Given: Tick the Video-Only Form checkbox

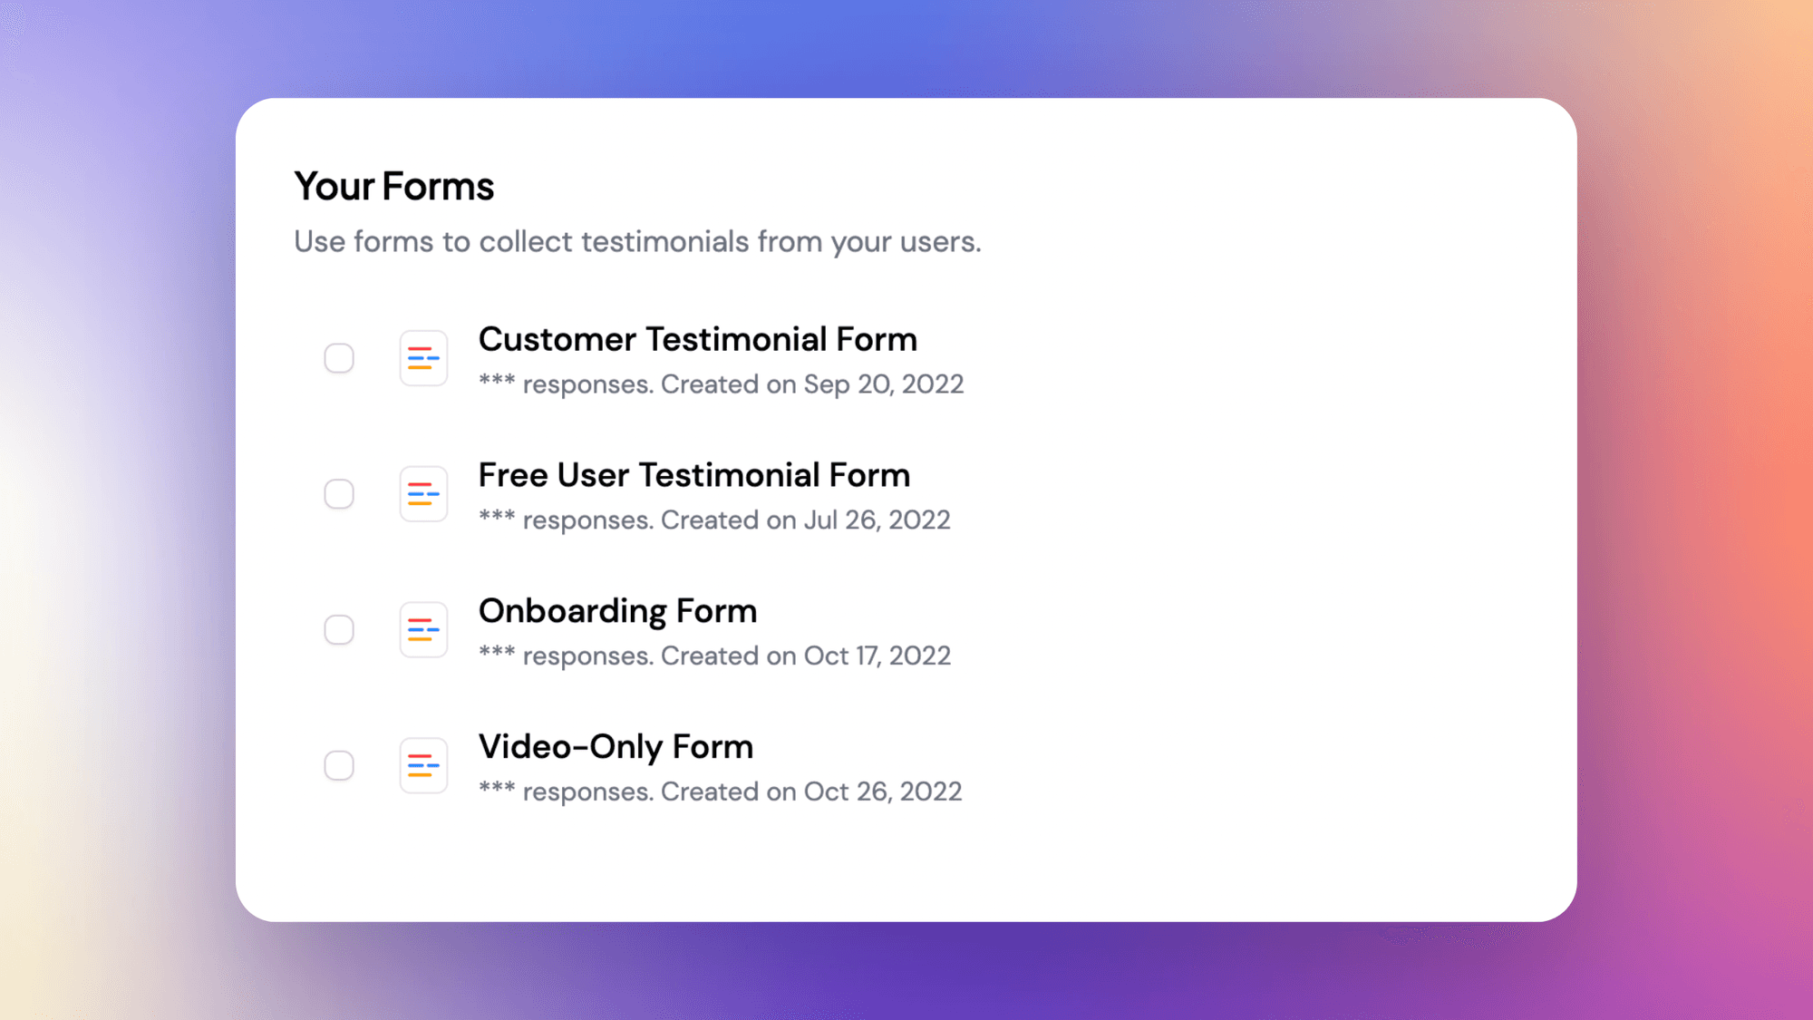Looking at the screenshot, I should (x=339, y=765).
